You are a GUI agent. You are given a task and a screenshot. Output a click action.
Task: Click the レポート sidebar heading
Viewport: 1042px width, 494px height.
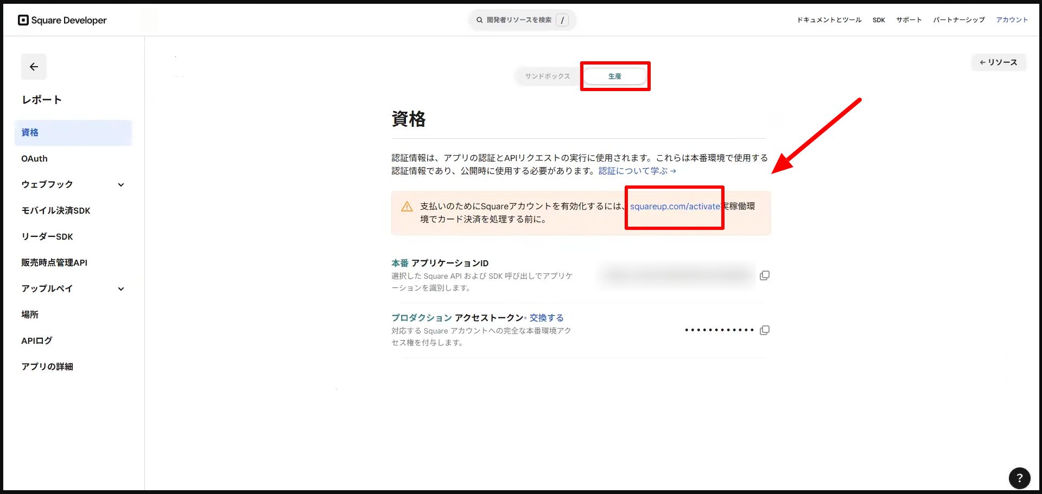tap(42, 100)
